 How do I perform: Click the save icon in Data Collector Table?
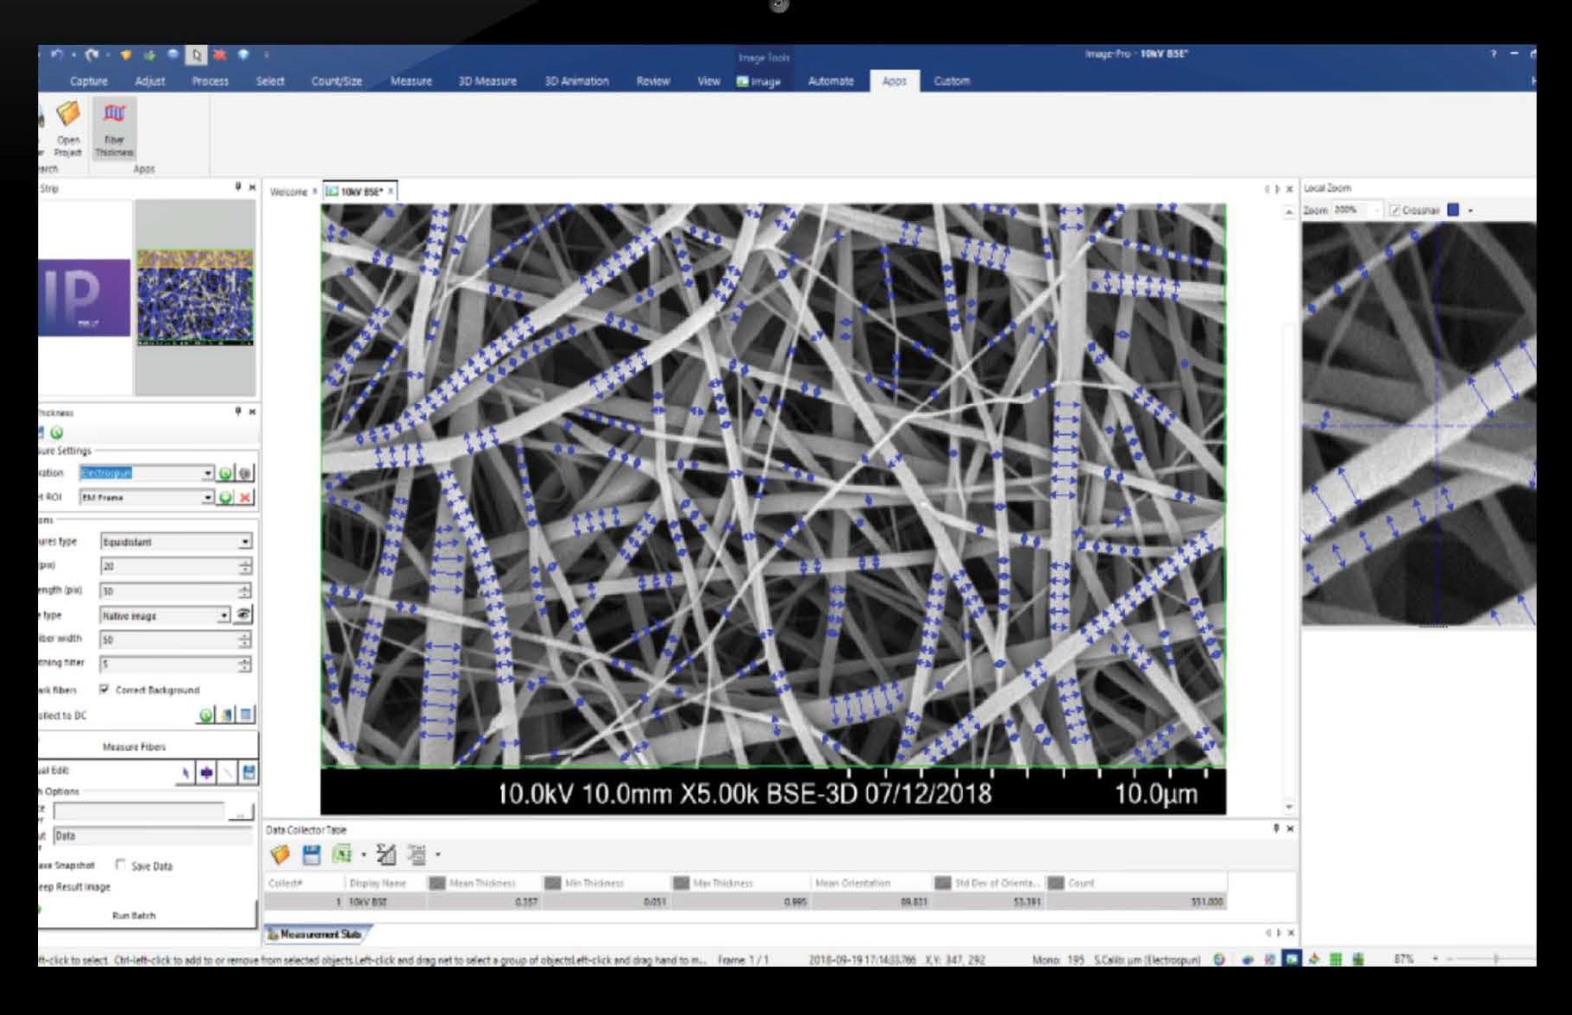(x=311, y=854)
